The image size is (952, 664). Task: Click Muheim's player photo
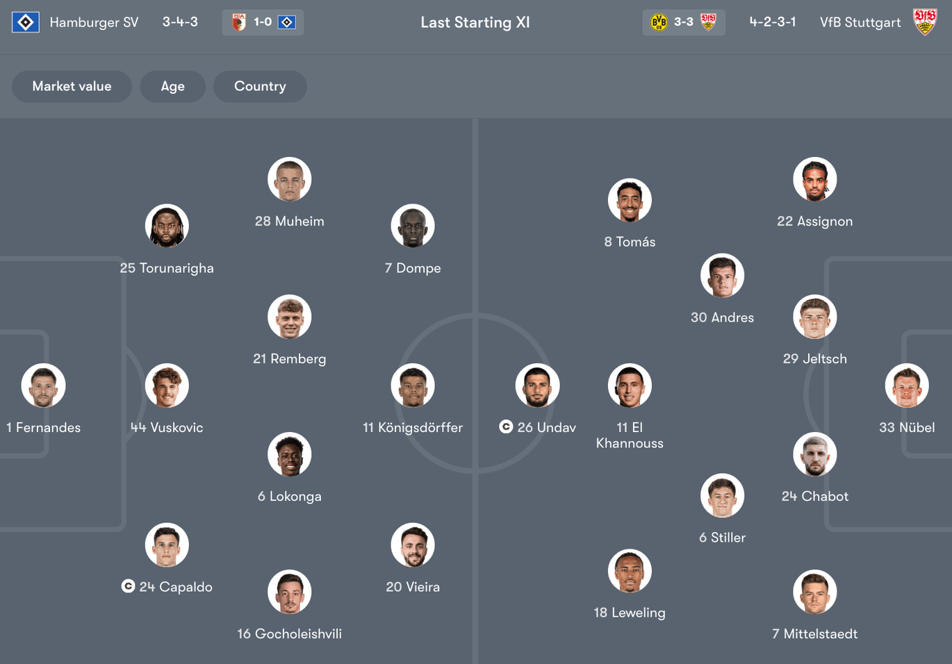tap(290, 179)
